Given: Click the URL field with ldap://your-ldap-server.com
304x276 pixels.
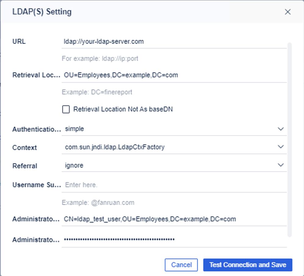Looking at the screenshot, I should [174, 42].
